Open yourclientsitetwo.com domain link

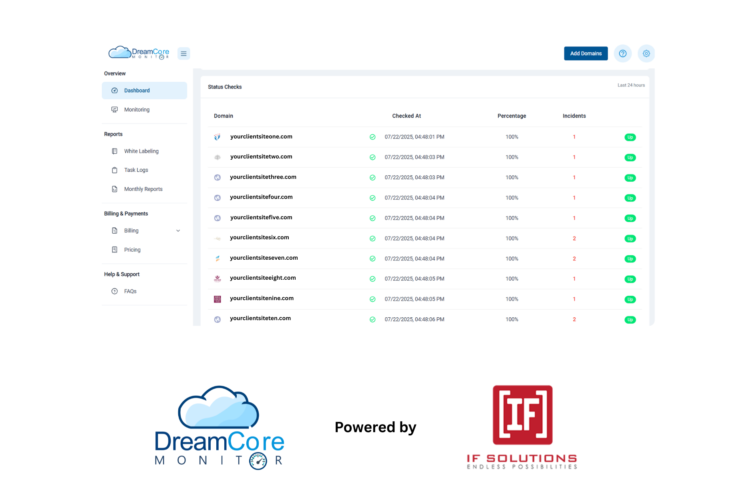(261, 156)
